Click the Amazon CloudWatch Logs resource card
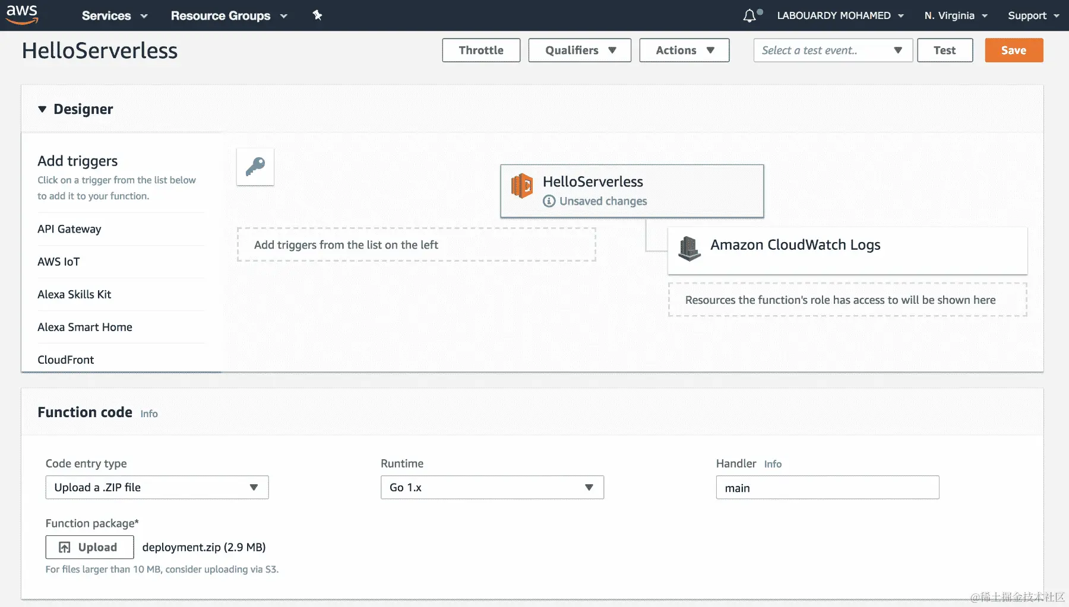 [847, 250]
